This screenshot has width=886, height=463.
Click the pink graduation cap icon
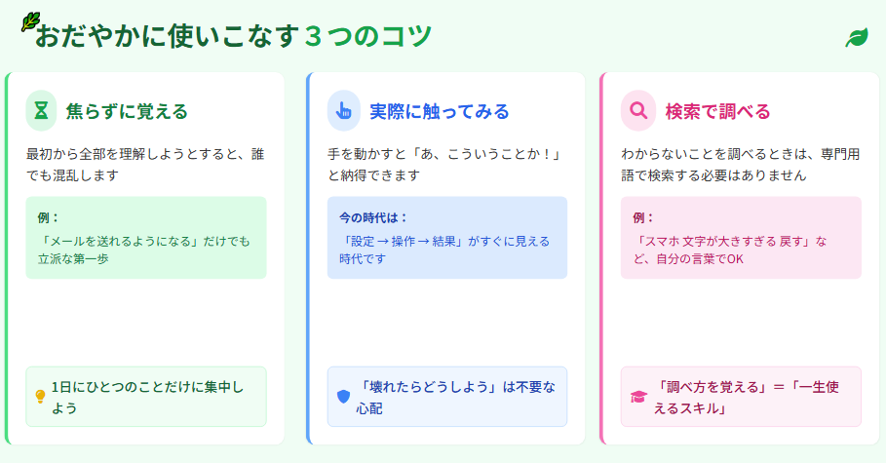click(x=638, y=397)
